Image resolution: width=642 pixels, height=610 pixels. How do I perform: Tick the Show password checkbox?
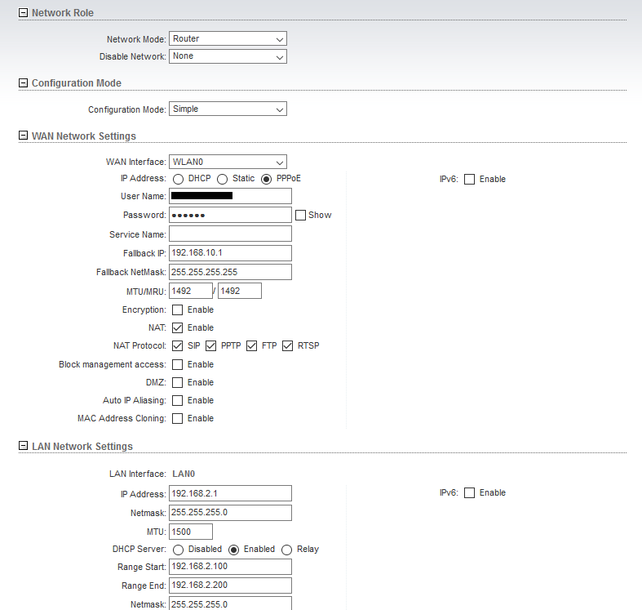[300, 216]
